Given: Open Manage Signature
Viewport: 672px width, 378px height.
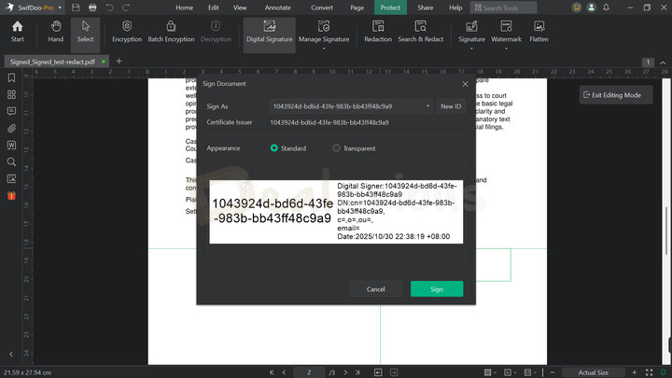Looking at the screenshot, I should [x=324, y=32].
